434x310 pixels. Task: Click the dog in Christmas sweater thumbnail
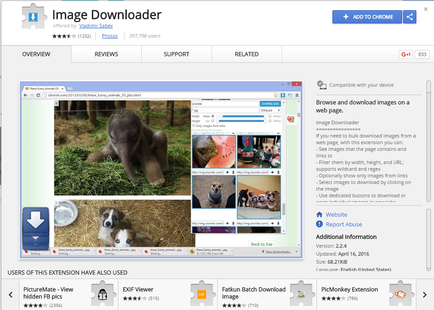pos(259,152)
